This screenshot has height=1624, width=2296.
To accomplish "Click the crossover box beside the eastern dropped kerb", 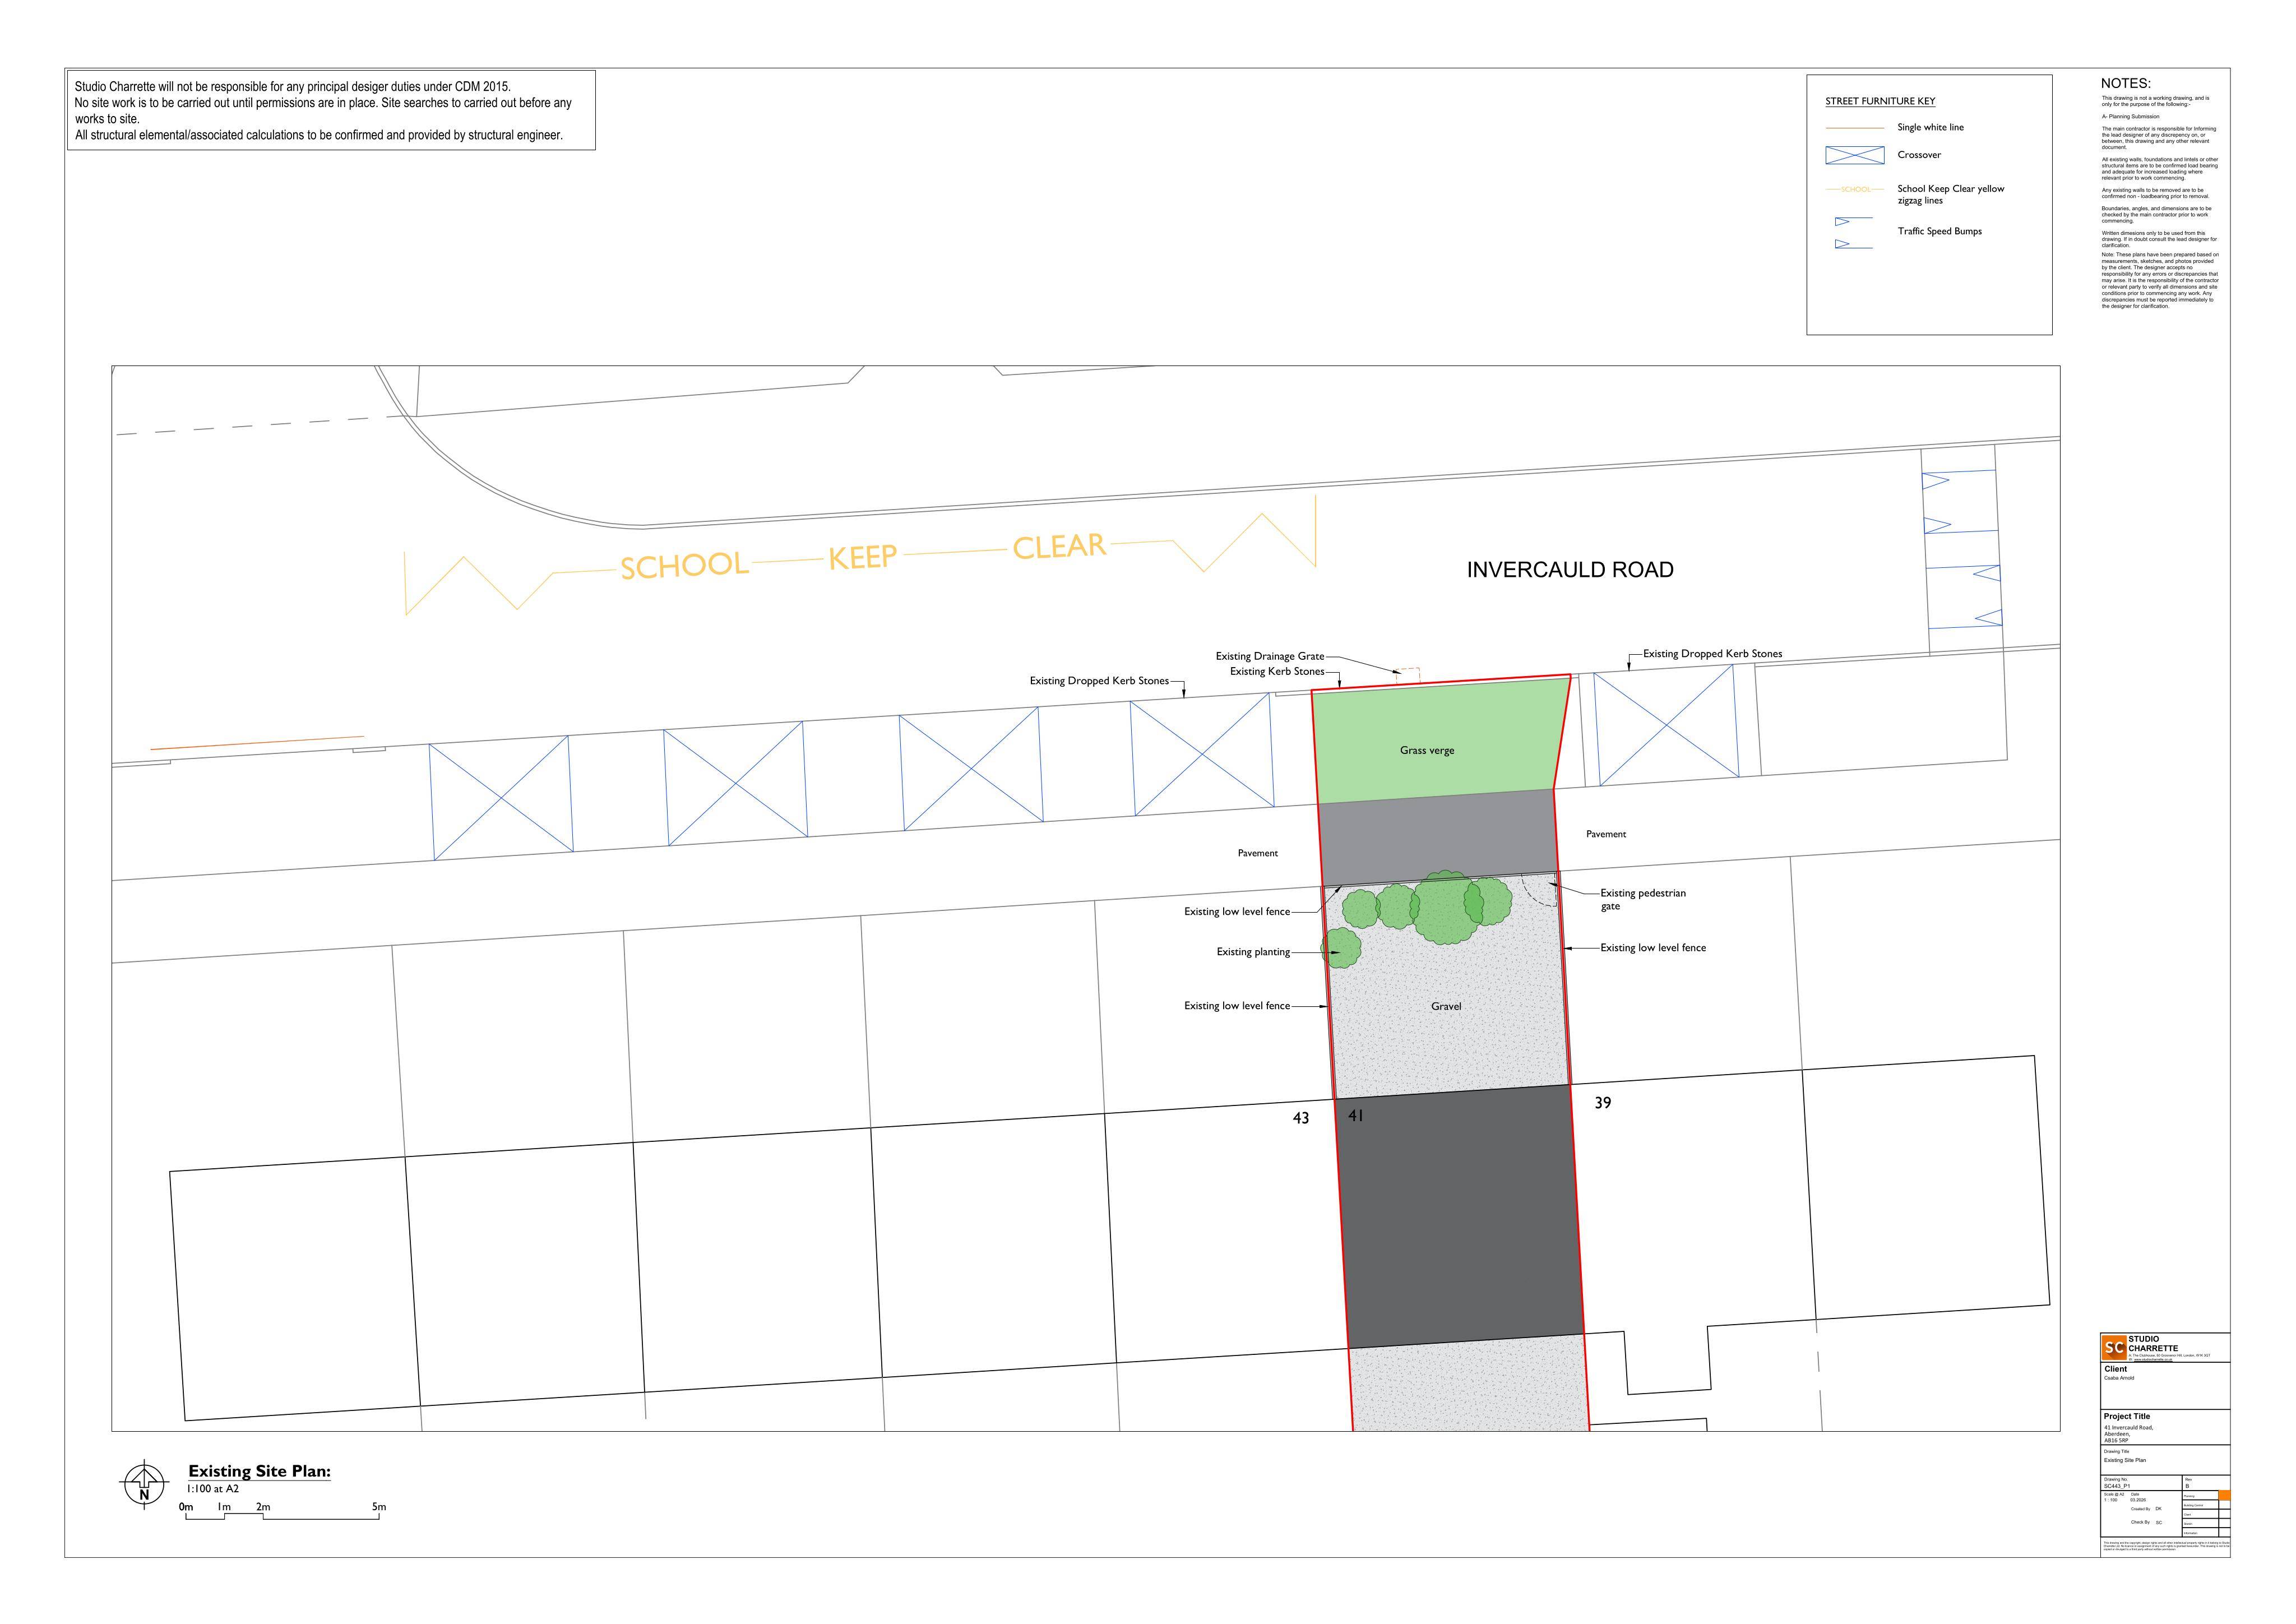I will [1667, 725].
